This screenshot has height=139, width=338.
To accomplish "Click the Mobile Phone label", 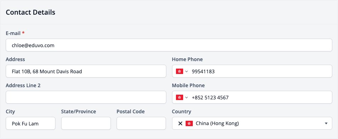I will click(x=188, y=85).
